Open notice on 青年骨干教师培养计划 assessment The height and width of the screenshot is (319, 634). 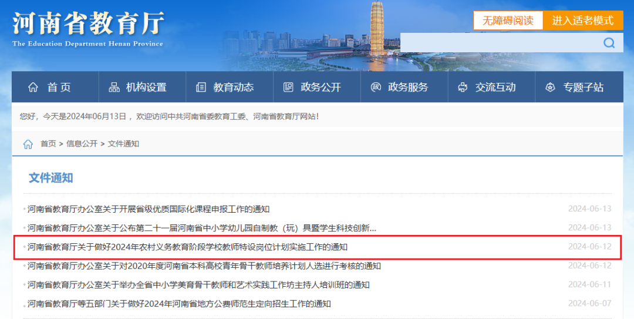pos(204,266)
